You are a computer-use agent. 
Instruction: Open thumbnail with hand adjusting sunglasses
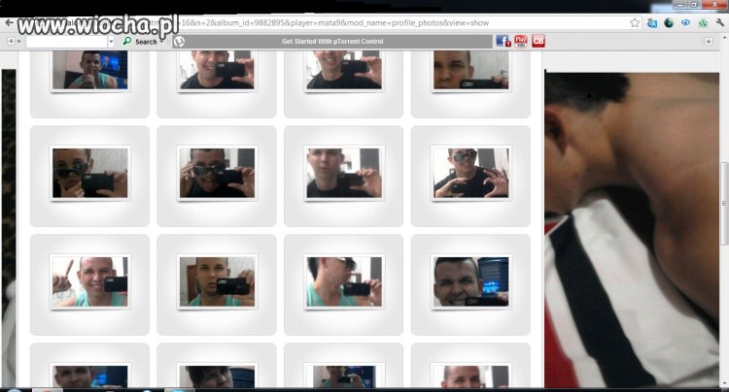(217, 173)
